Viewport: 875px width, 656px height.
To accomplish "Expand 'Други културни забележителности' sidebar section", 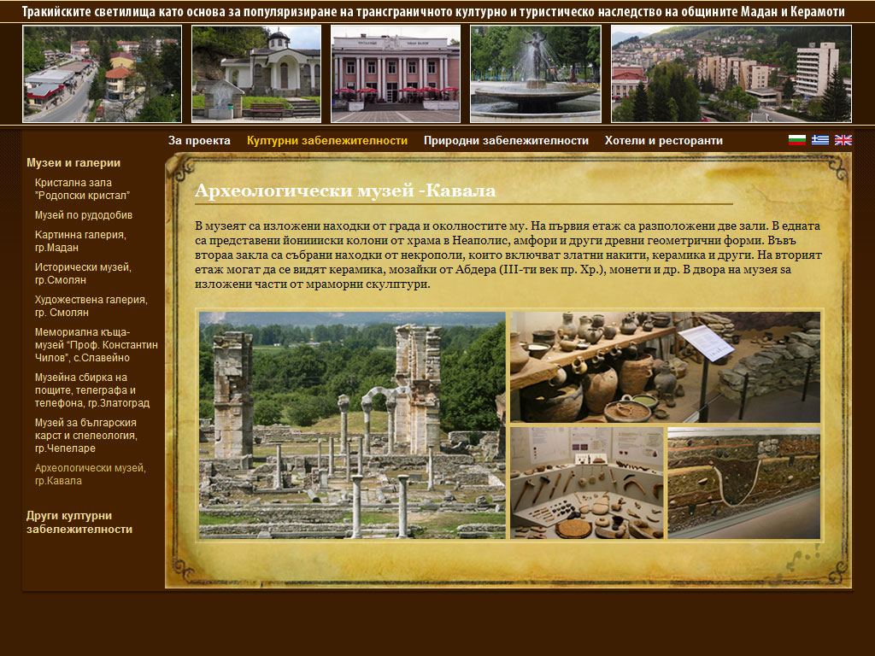I will [x=79, y=522].
